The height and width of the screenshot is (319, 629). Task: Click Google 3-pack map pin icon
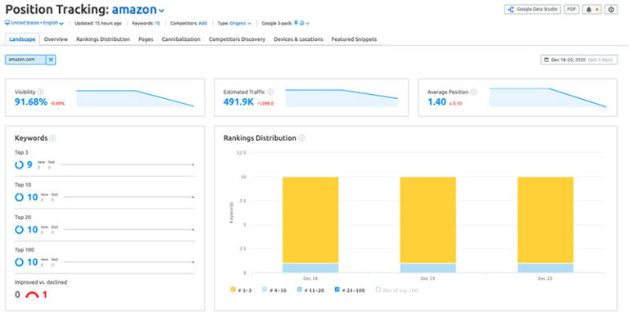click(296, 23)
